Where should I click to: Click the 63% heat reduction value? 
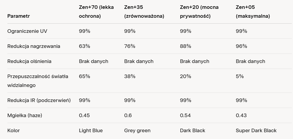[x=84, y=46]
